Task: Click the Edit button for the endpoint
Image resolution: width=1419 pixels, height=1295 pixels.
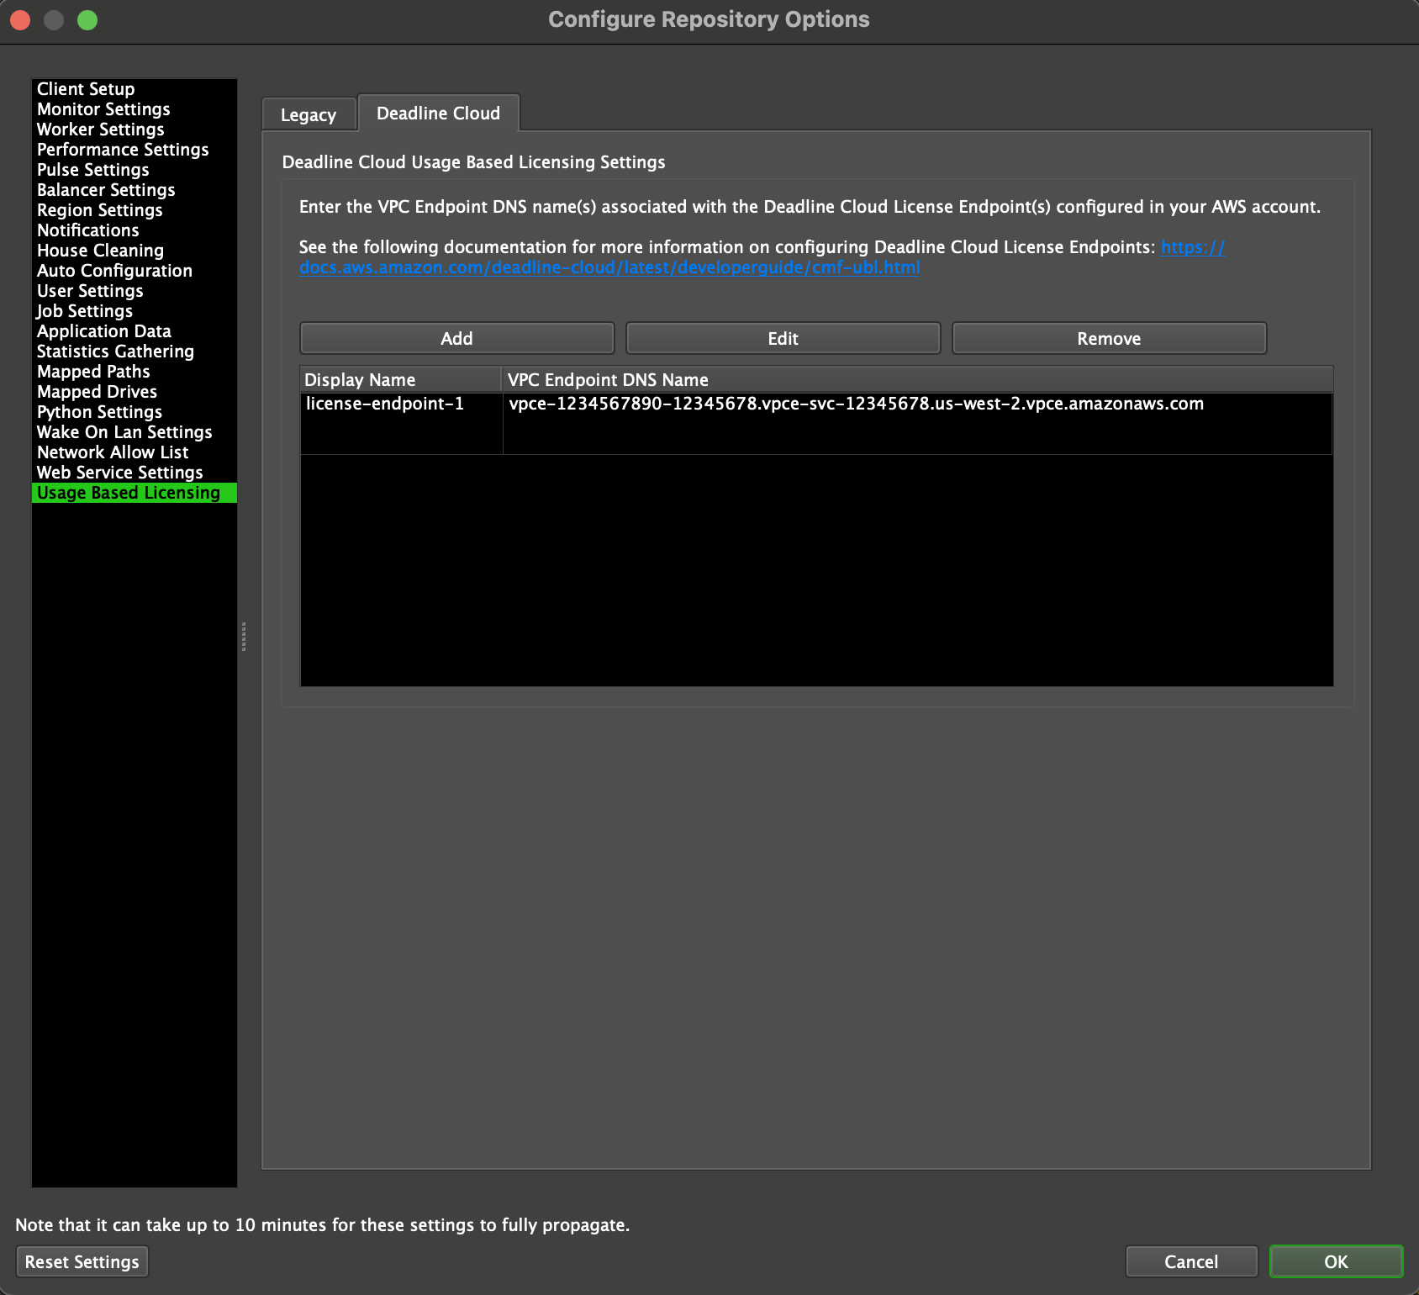Action: [783, 337]
